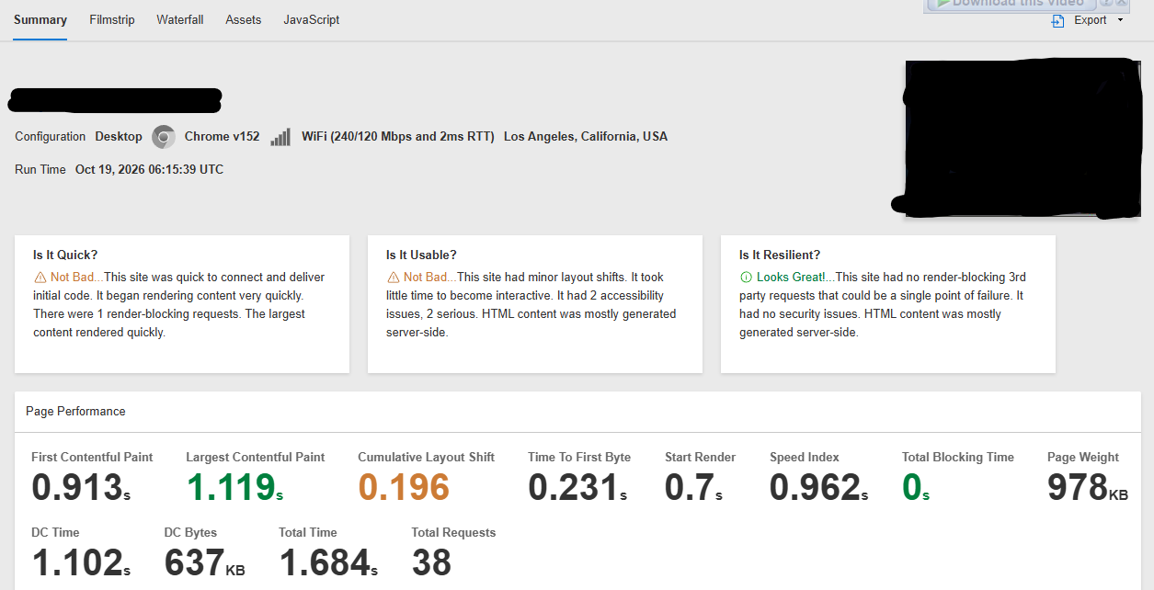Click the run time Oct 19, 2026 06:15:39 UTC
Image resolution: width=1154 pixels, height=590 pixels.
pyautogui.click(x=150, y=170)
